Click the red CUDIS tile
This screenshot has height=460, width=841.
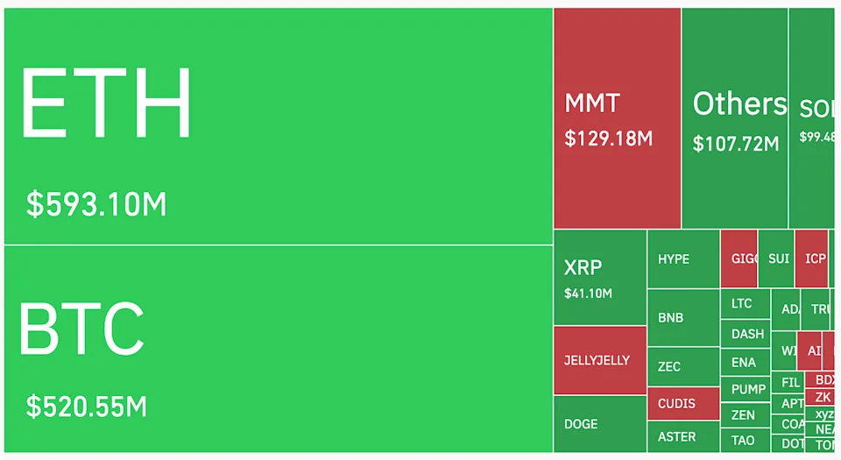click(x=683, y=404)
